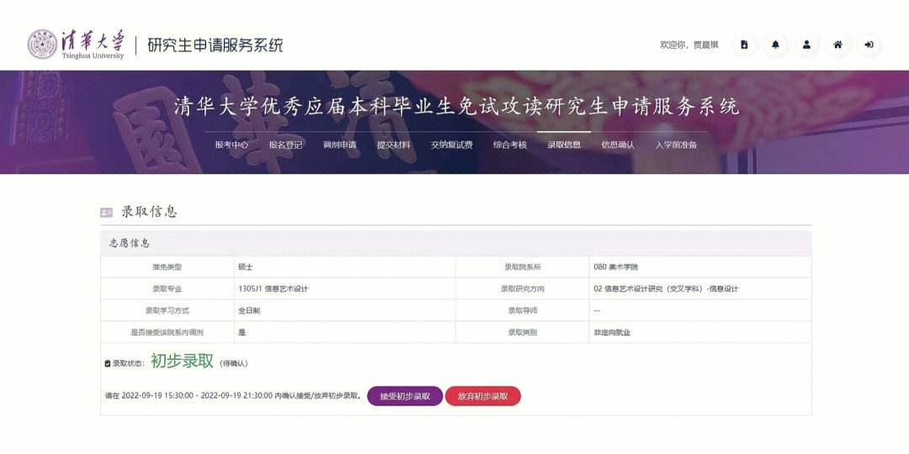This screenshot has width=909, height=454.
Task: Click the welcome username text 欢迎你
Action: click(689, 45)
